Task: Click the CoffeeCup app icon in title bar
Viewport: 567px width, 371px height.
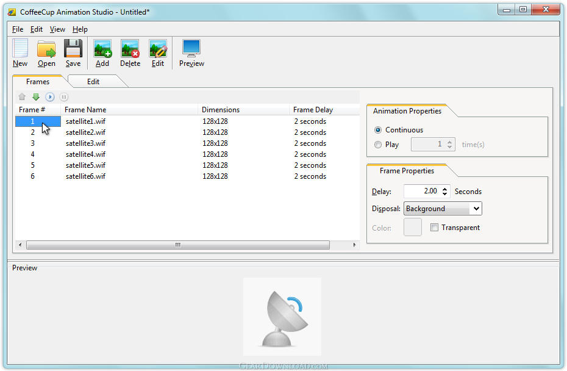Action: click(x=12, y=12)
